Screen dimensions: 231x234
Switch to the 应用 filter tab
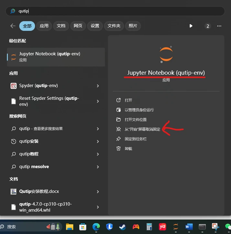click(x=44, y=26)
